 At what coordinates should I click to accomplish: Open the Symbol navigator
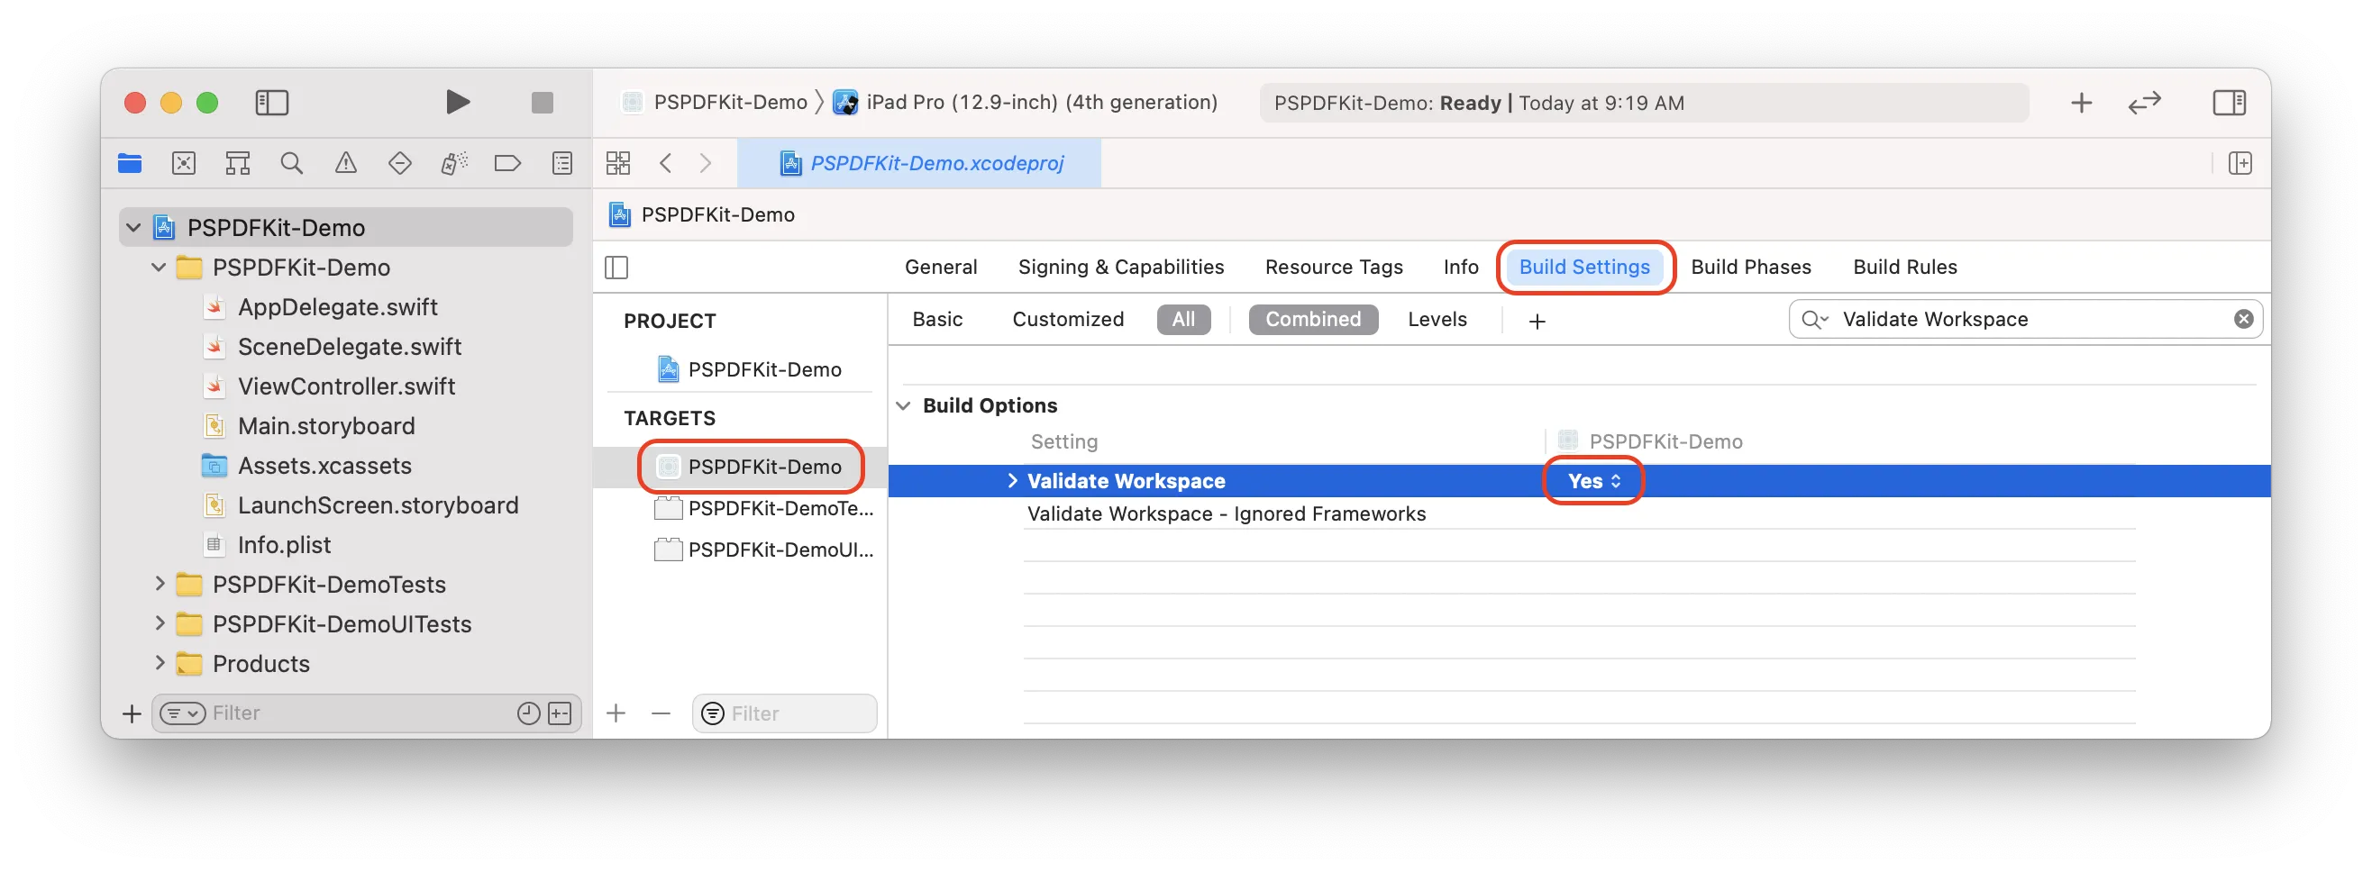click(238, 163)
